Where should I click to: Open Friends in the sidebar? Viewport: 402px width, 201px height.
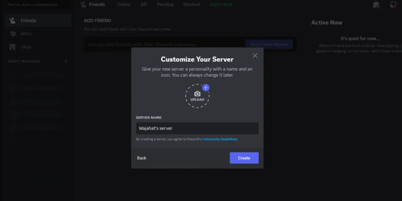click(38, 20)
